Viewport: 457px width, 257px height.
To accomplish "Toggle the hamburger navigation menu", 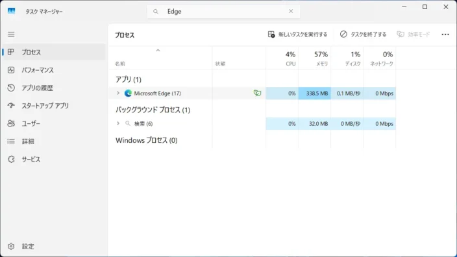I will click(11, 34).
